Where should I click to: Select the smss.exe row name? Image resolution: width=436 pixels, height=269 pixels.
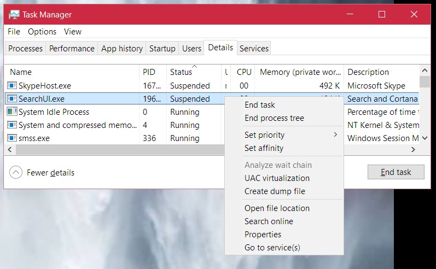[x=34, y=138]
